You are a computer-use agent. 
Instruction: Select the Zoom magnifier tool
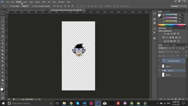coord(3,84)
